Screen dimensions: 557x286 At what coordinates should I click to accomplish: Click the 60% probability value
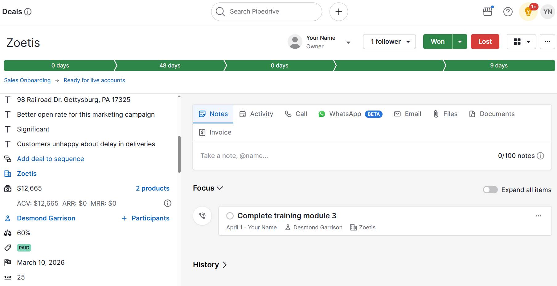[x=24, y=233]
